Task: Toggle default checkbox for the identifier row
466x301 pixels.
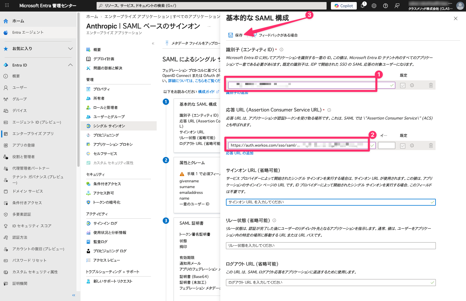Action: coord(403,86)
